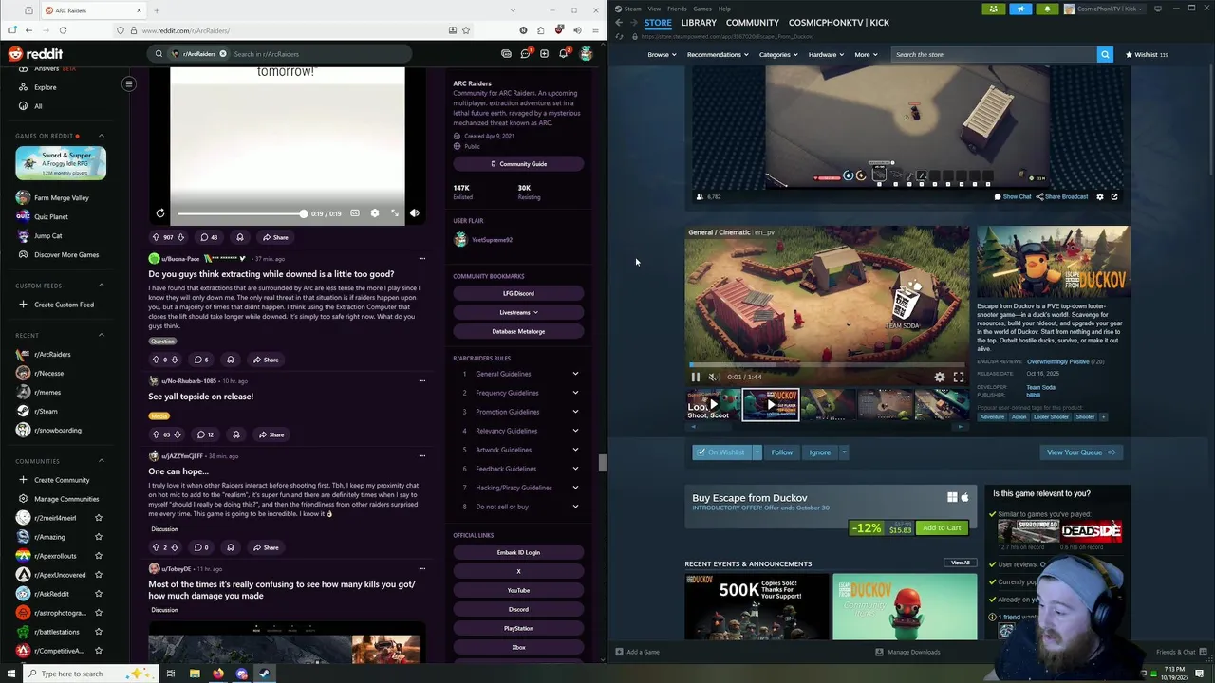
Task: Open Ignore options dropdown arrow
Action: click(843, 452)
